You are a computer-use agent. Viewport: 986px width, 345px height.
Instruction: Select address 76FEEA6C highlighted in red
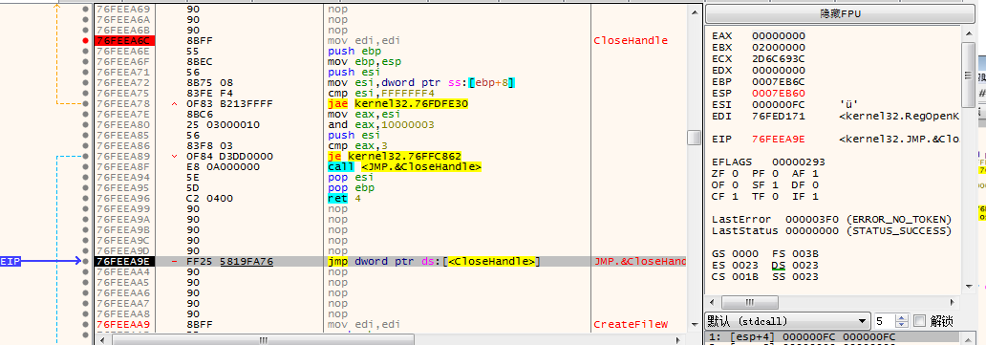tap(123, 40)
